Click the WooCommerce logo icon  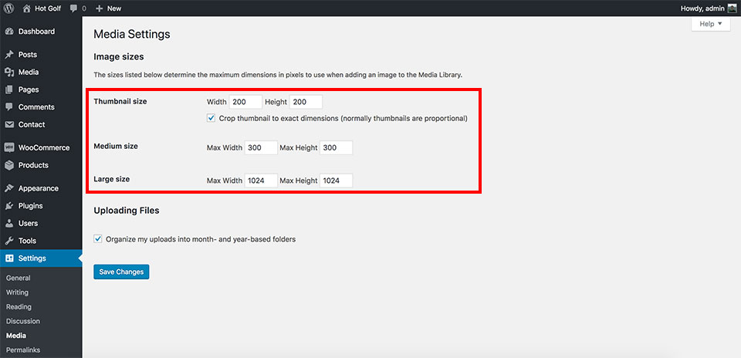click(9, 148)
